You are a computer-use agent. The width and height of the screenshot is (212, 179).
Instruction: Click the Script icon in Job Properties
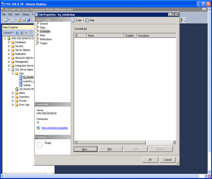point(74,20)
